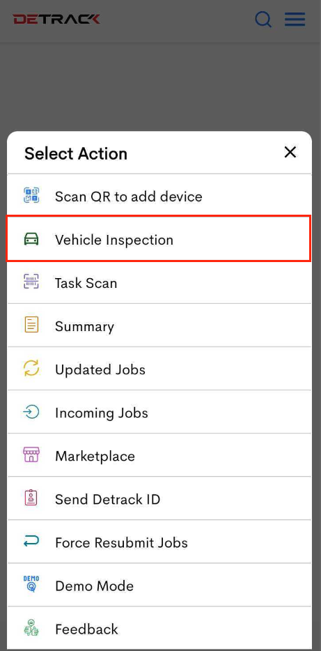Click the green Feedback icon

[x=31, y=628]
